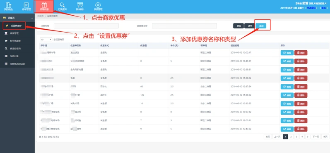Select the 商家优惠 gift icon tab
This screenshot has height=153, width=330.
click(44, 6)
